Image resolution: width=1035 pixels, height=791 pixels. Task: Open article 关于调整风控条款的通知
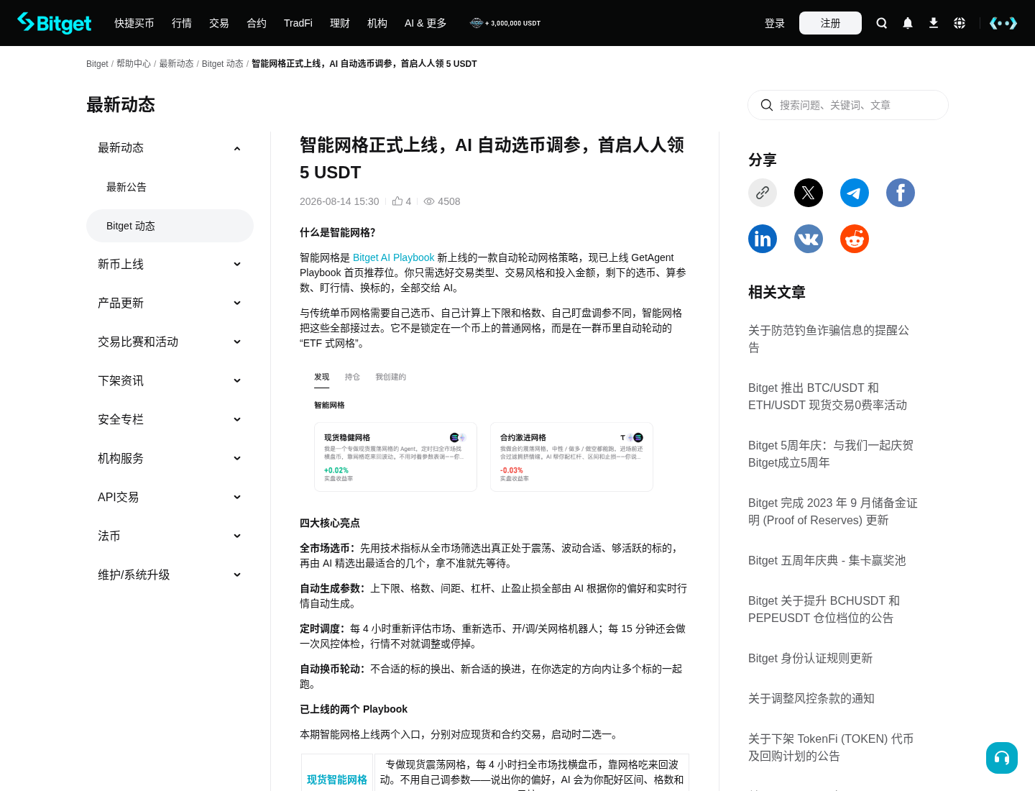click(x=811, y=698)
